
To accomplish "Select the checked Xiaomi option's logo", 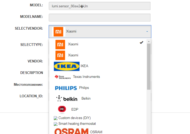I will pyautogui.click(x=60, y=45).
